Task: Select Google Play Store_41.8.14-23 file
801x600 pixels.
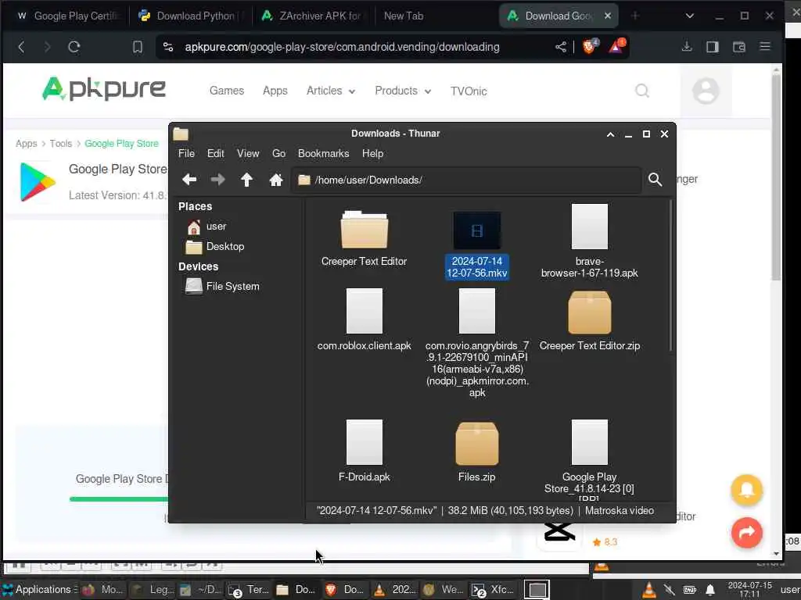Action: 590,459
